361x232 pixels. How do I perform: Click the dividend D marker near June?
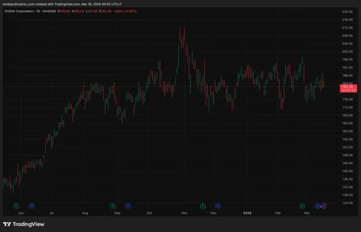point(32,206)
